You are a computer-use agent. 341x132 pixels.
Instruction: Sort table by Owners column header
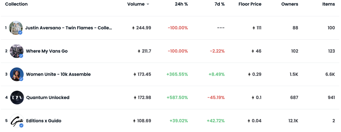click(x=290, y=4)
